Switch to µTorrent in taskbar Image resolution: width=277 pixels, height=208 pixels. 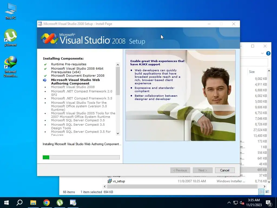click(60, 203)
